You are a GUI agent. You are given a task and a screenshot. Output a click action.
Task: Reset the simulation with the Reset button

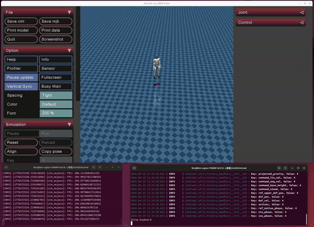point(21,142)
